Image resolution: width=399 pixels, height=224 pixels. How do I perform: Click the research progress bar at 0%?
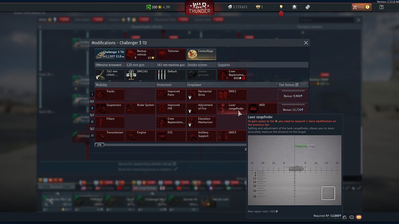(x=99, y=145)
